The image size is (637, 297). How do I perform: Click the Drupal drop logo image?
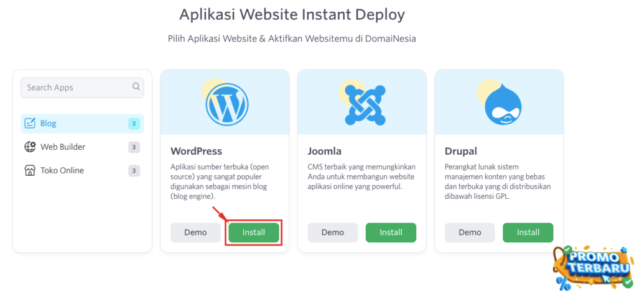coord(503,104)
